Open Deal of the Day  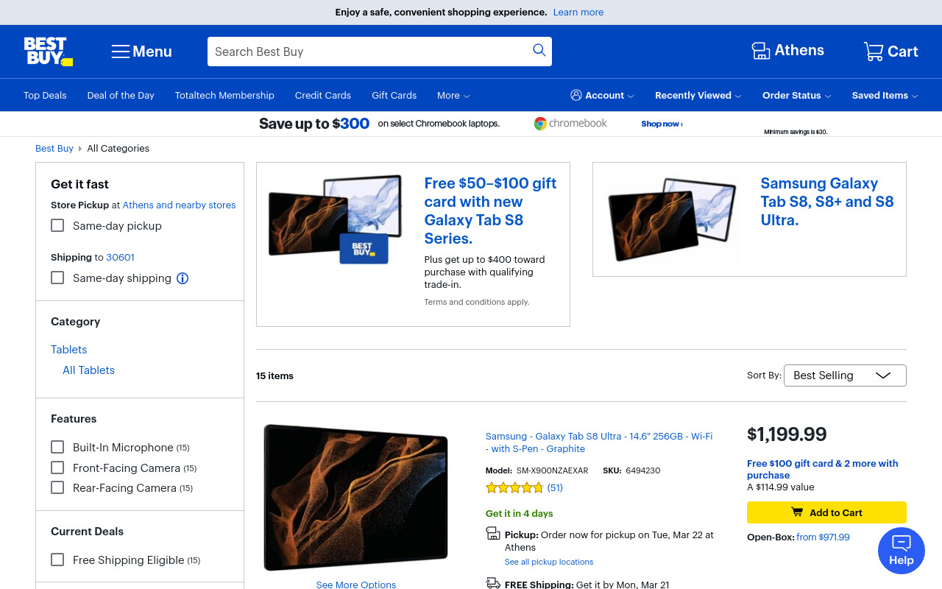121,95
